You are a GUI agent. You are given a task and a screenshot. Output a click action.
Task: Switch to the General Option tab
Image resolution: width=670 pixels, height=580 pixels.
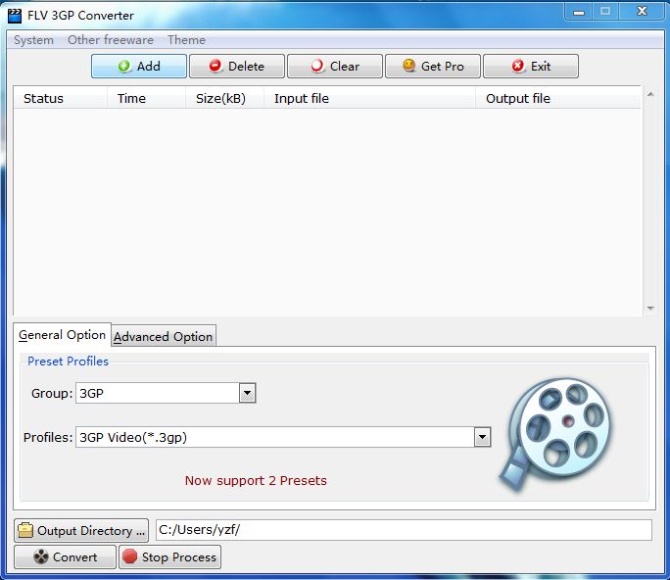(x=62, y=335)
